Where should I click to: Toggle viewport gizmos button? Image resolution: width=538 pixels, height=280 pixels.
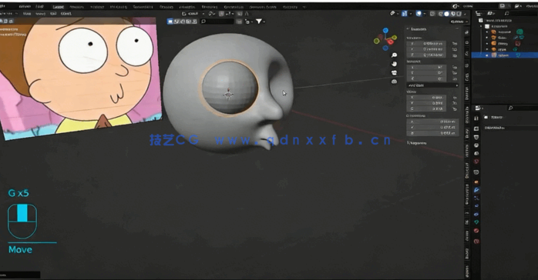pyautogui.click(x=405, y=14)
